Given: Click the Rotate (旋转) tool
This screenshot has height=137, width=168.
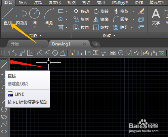Looking at the screenshot, I should click(101, 11).
